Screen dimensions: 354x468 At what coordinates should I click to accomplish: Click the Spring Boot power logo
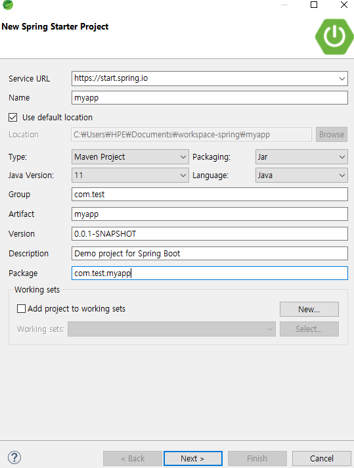pos(334,36)
